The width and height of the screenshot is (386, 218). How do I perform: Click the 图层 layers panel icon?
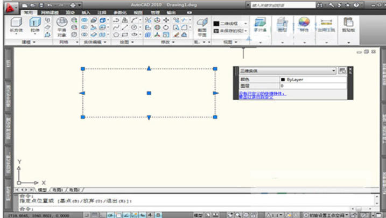tap(282, 24)
